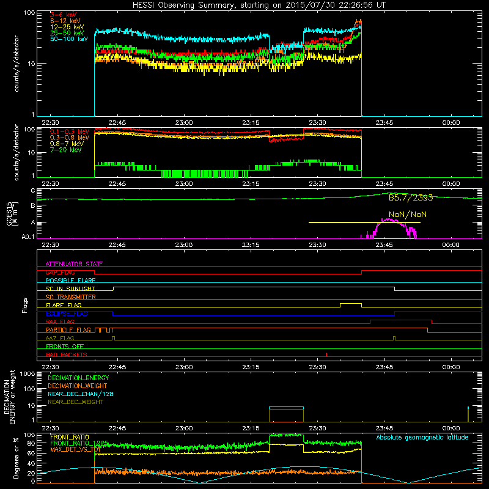Select the POSSIBLE_FLARE flag label
Viewport: 489px width, 489px height.
pyautogui.click(x=70, y=281)
